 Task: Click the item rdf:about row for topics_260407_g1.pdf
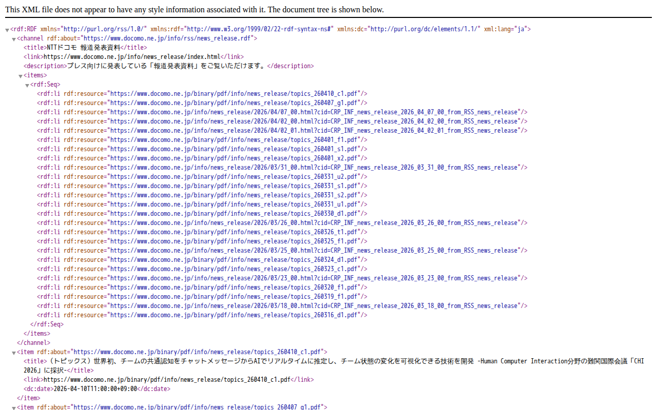coord(172,407)
